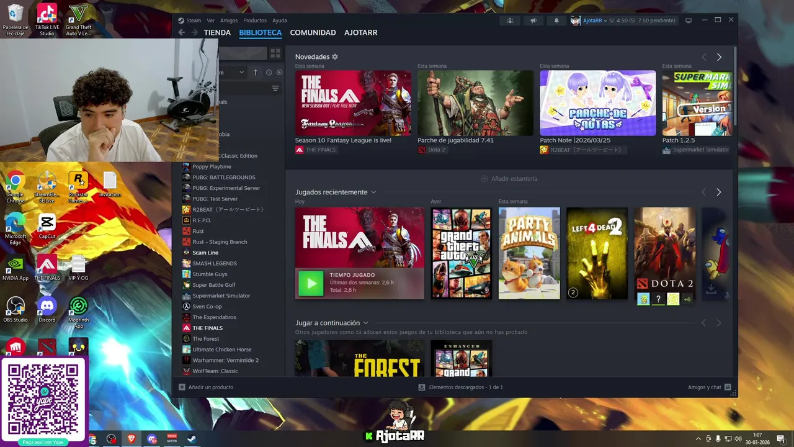Switch to TIENDA tab

click(217, 32)
